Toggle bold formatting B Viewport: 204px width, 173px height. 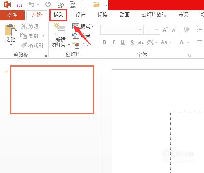(104, 42)
